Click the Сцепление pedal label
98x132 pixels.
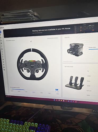click(x=89, y=91)
